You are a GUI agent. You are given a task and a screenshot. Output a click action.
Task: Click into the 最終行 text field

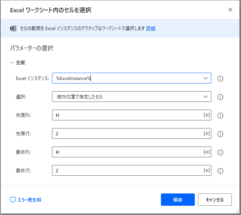127,170
